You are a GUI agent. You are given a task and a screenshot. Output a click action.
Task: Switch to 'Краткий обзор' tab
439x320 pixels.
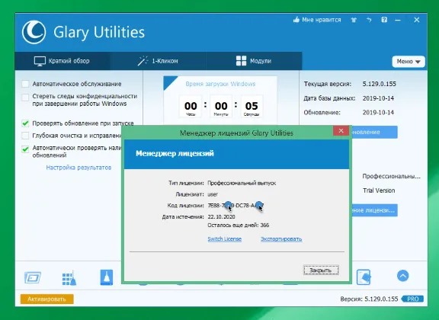(62, 61)
